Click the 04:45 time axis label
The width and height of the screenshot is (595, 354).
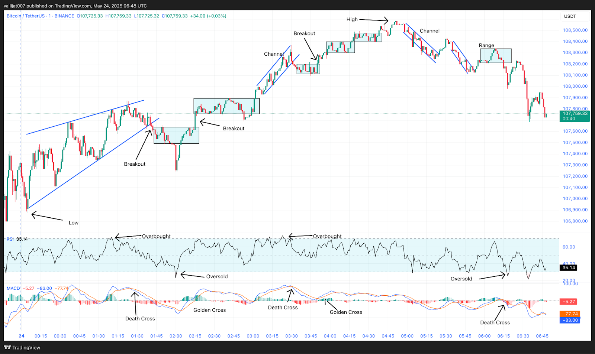388,336
